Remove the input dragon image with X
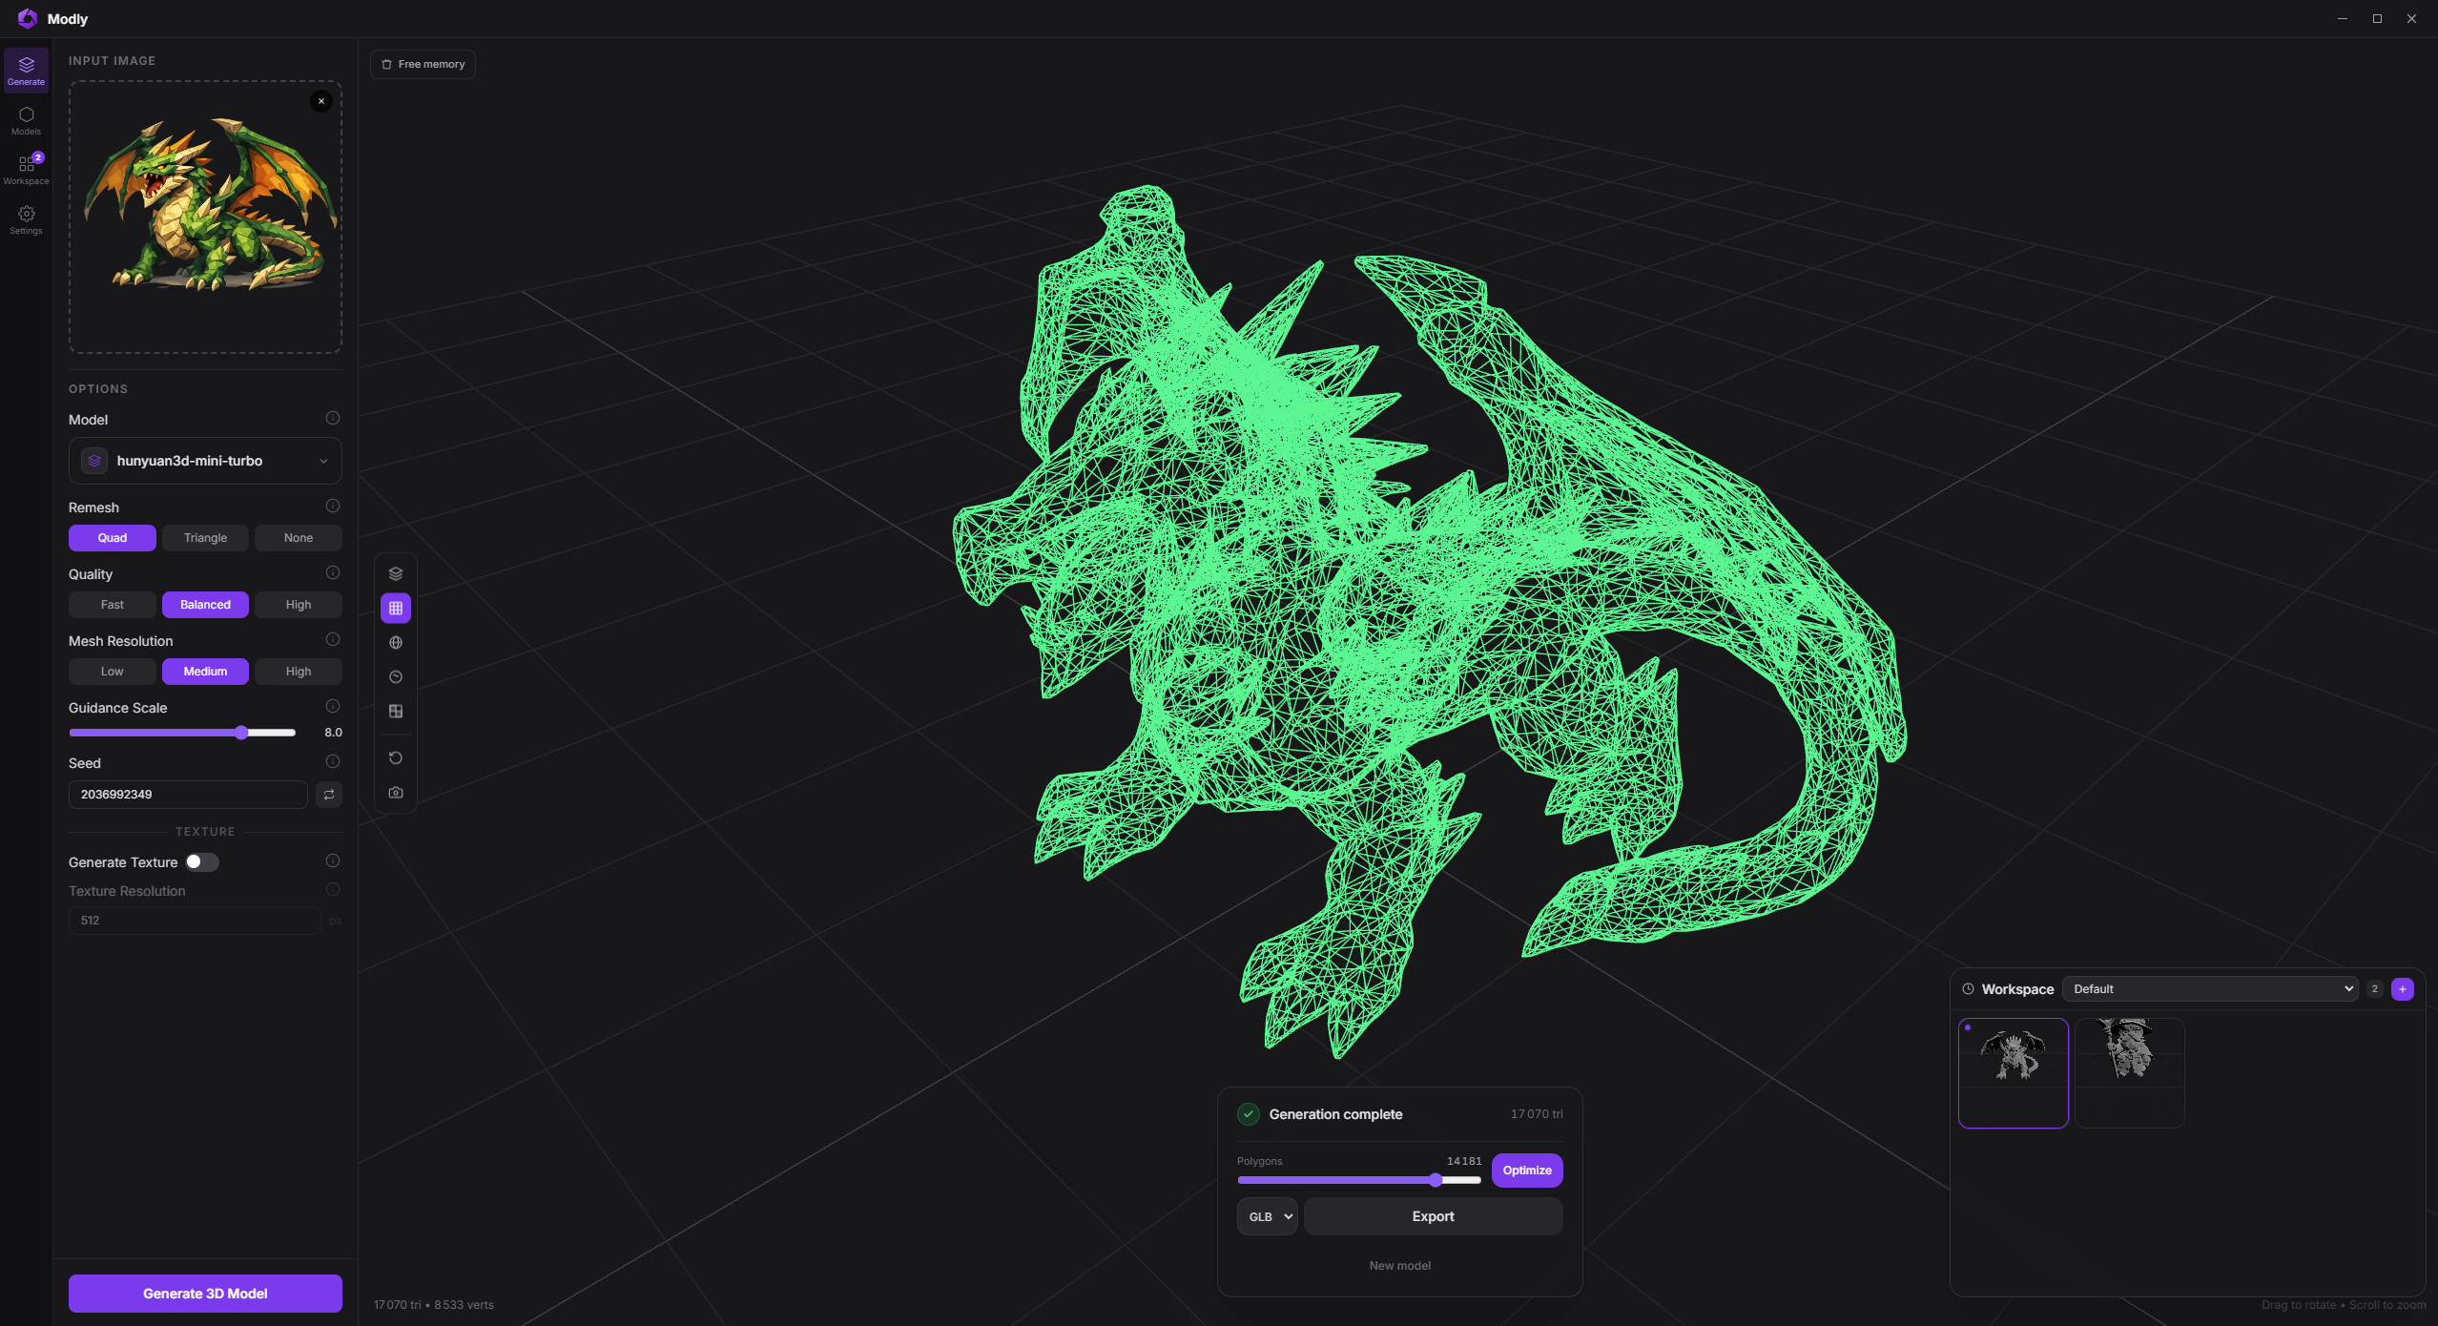Viewport: 2438px width, 1326px height. tap(321, 101)
